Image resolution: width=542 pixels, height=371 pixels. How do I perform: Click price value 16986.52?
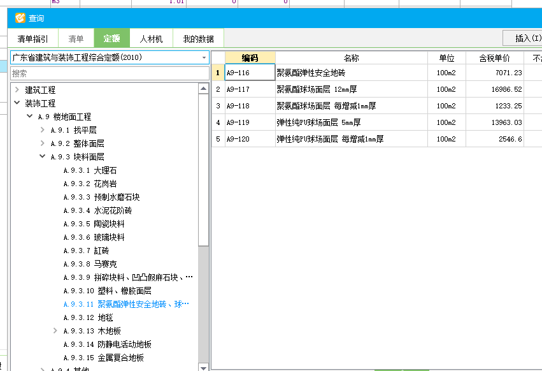(507, 89)
